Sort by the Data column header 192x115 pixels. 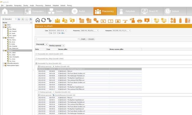[41, 49]
